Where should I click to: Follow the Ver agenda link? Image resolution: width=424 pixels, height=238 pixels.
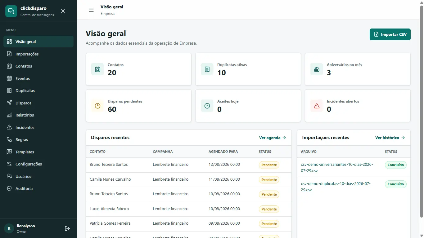coord(273,138)
